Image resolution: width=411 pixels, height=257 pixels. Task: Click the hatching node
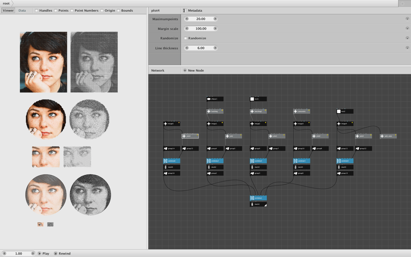[x=215, y=111]
